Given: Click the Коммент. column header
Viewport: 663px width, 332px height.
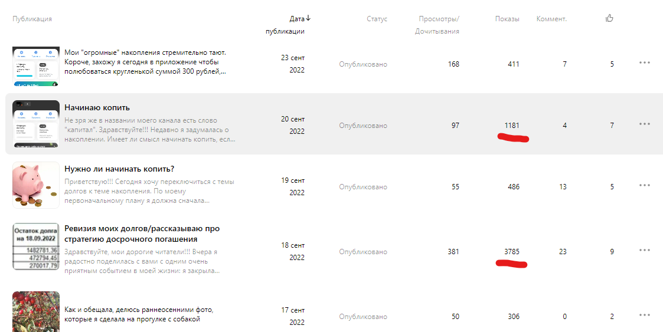Looking at the screenshot, I should click(x=551, y=19).
